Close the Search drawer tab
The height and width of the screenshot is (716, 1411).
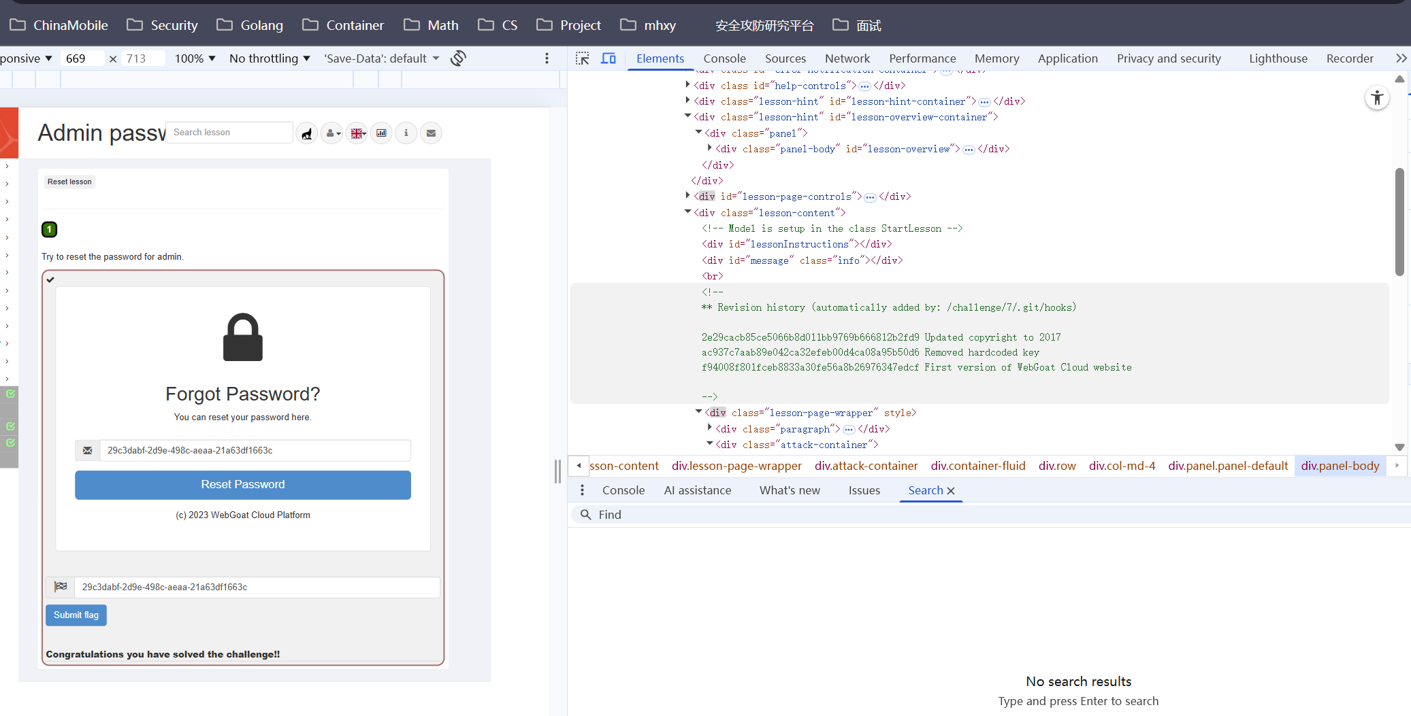(x=951, y=491)
